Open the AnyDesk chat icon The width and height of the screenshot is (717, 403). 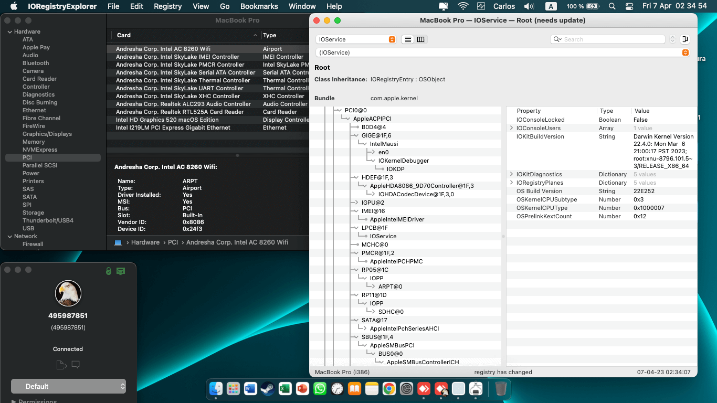pos(76,364)
